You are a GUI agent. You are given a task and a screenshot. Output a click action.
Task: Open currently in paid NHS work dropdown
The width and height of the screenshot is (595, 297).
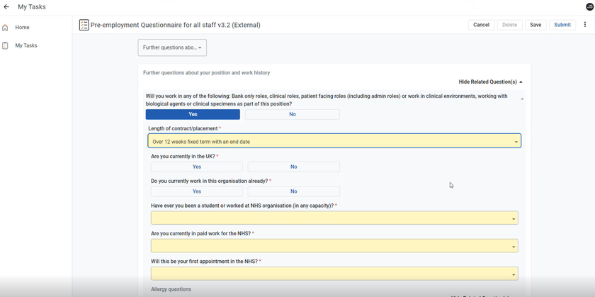(334, 246)
